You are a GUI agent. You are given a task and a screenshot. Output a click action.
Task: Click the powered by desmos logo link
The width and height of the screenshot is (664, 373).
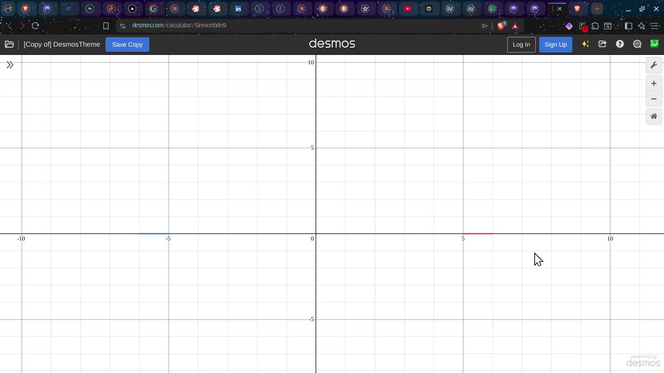coord(643,361)
